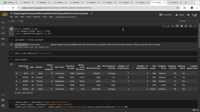Open the Edit menu
The height and width of the screenshot is (112, 200).
pyautogui.click(x=17, y=17)
